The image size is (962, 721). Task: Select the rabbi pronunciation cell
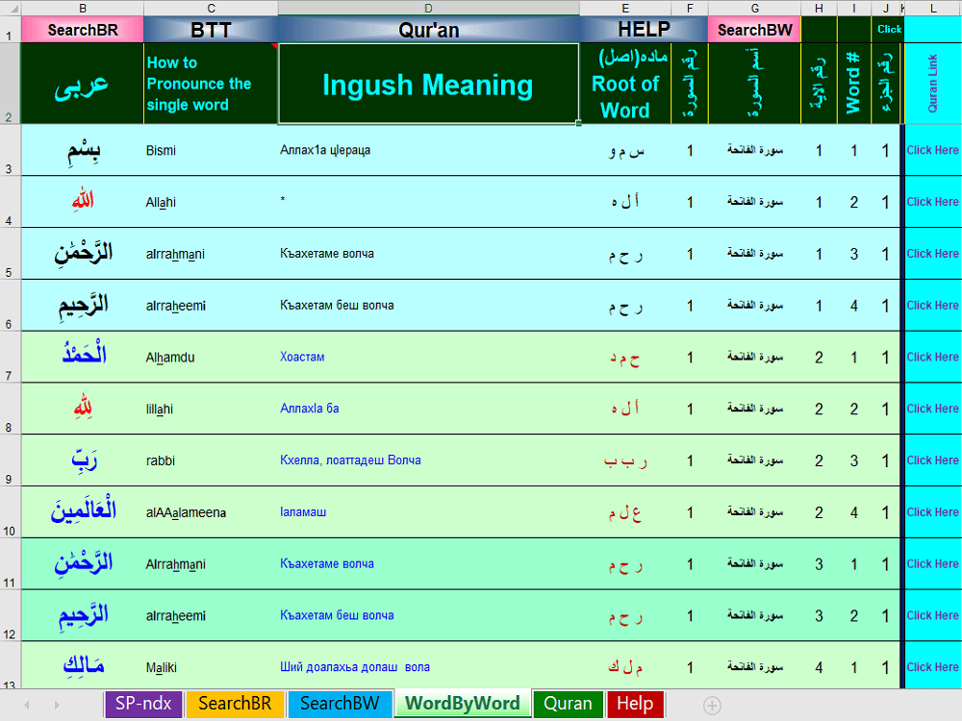211,460
